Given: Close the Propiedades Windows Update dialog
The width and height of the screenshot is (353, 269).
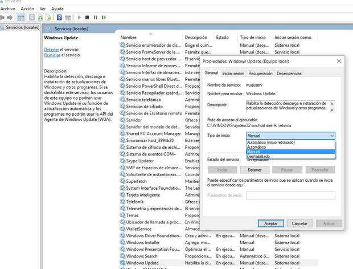Looking at the screenshot, I should tap(339, 61).
